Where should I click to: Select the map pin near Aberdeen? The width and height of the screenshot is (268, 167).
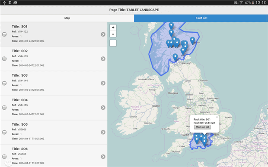pos(192,40)
